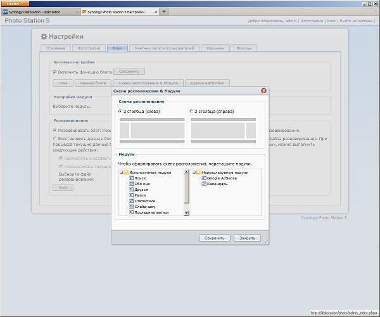Collapse the Неиспользуемые модули tree node

pyautogui.click(x=194, y=172)
